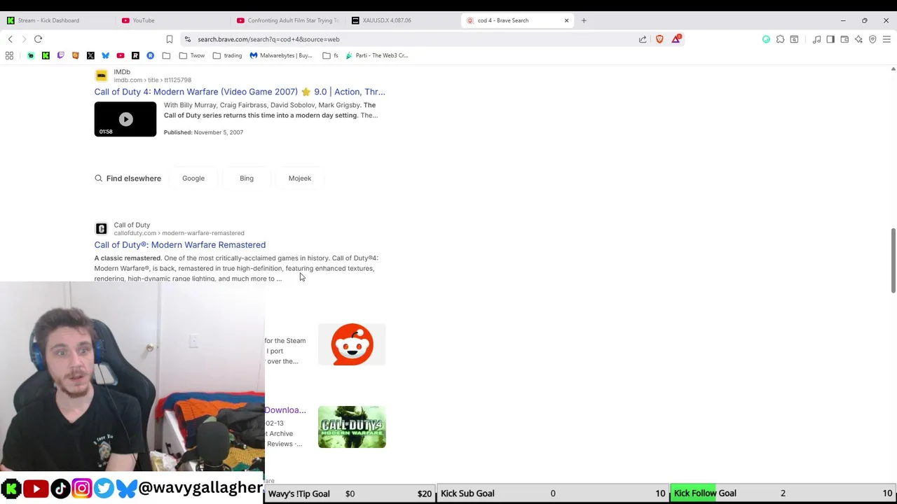Search elsewhere on Google

[x=193, y=178]
